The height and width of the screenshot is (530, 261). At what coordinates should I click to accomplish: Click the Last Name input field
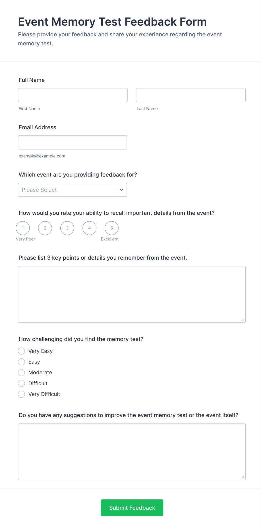191,95
